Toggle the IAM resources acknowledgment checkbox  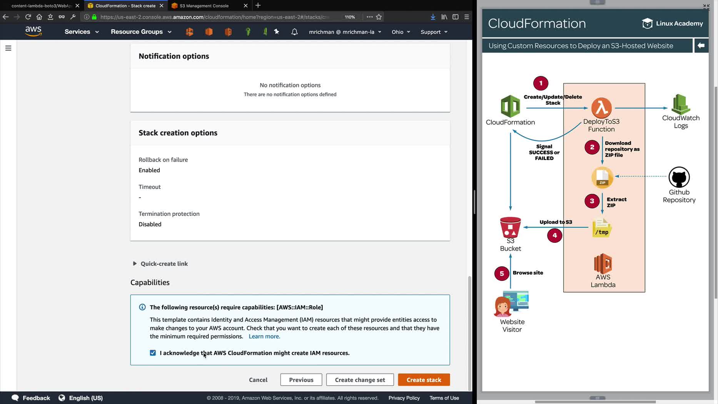click(153, 353)
